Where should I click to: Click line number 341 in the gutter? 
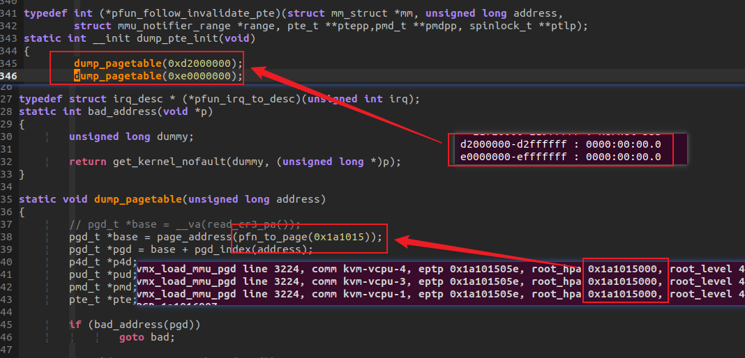coord(8,14)
